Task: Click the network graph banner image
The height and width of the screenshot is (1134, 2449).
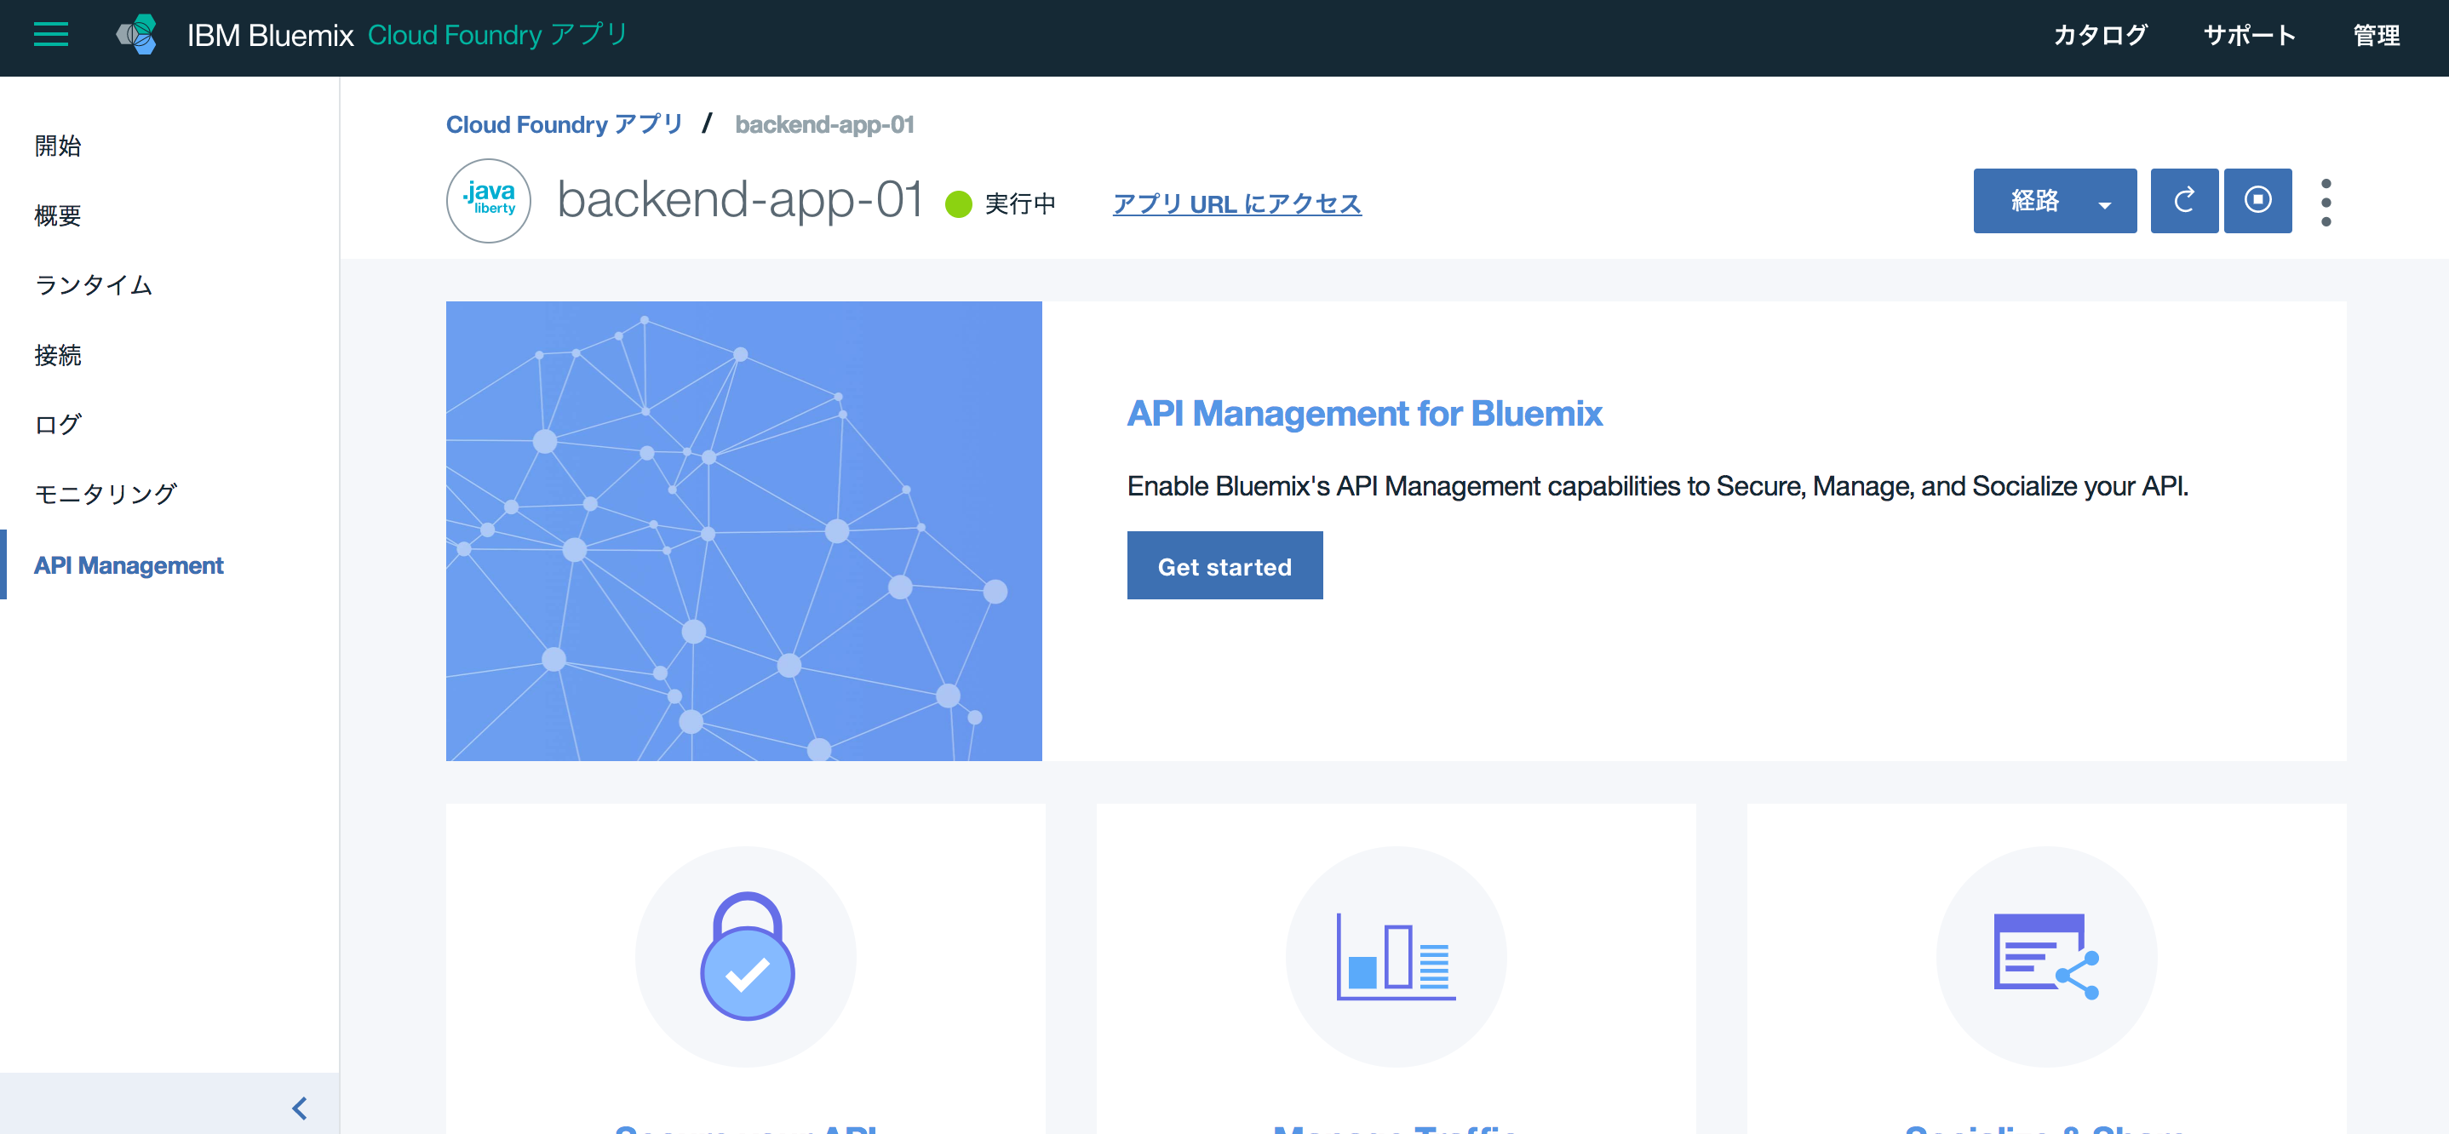Action: tap(743, 530)
